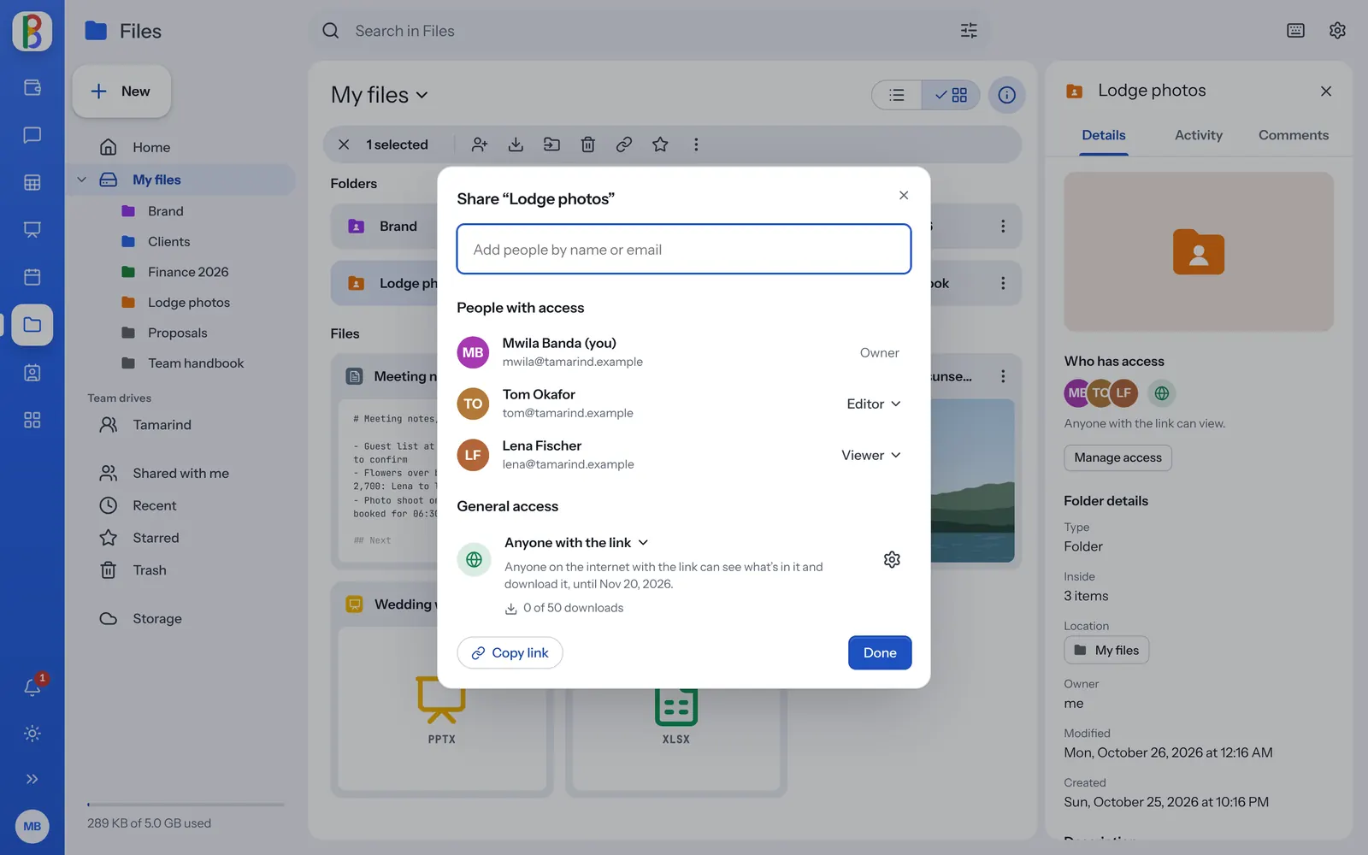Click the download icon in selection toolbar

[516, 144]
